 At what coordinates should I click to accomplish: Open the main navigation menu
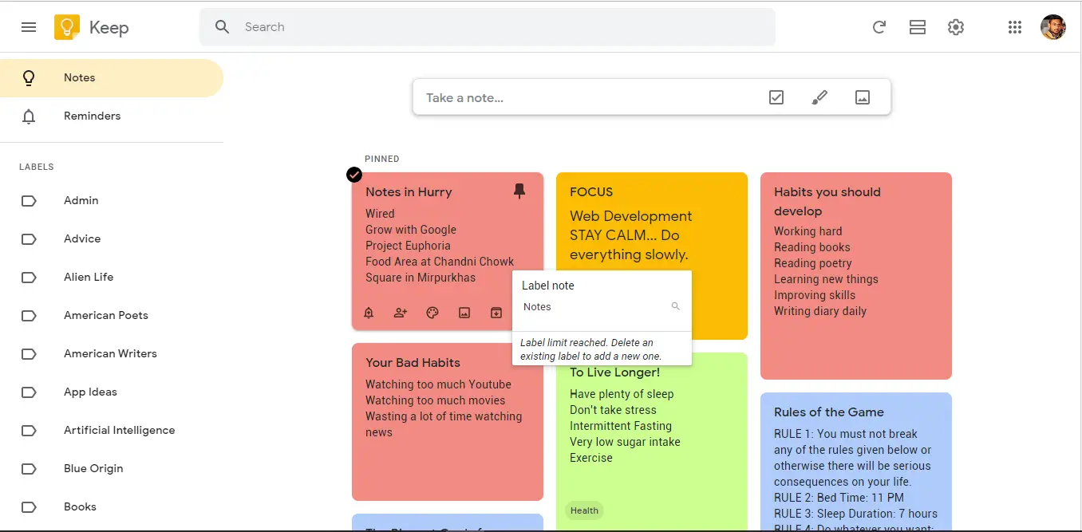click(x=29, y=26)
